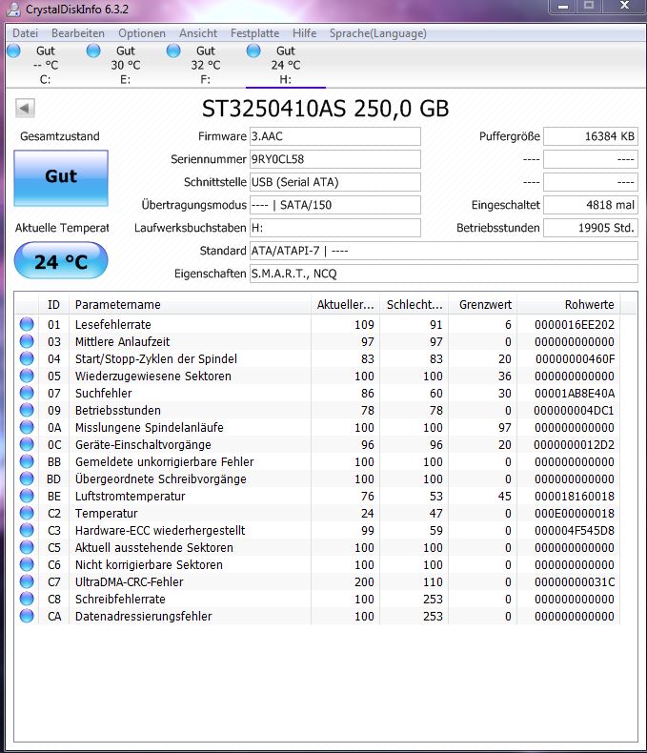
Task: Click status orb for Luftstromtemperatur row
Action: coord(27,496)
